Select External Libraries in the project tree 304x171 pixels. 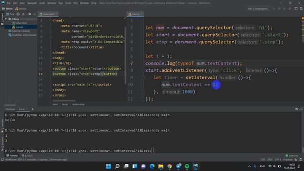tap(19, 31)
